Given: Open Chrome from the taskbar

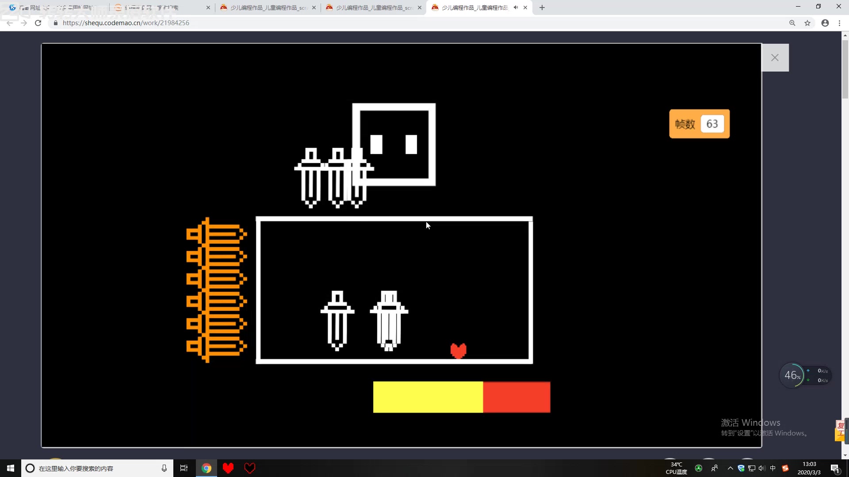Looking at the screenshot, I should click(x=207, y=468).
